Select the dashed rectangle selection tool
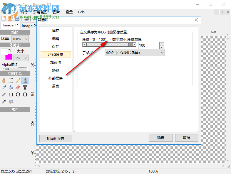Viewport: 231px width, 174px height. click(x=11, y=80)
